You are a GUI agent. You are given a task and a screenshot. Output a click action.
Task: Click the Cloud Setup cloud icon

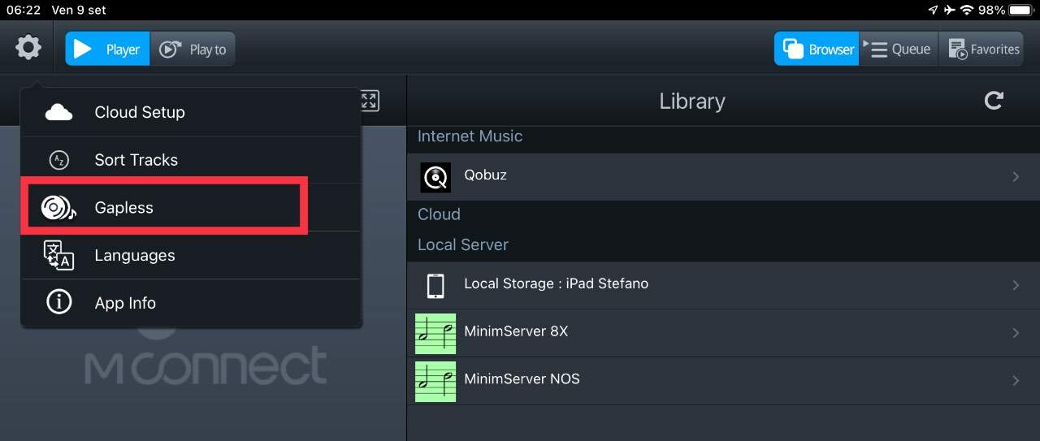[x=58, y=112]
